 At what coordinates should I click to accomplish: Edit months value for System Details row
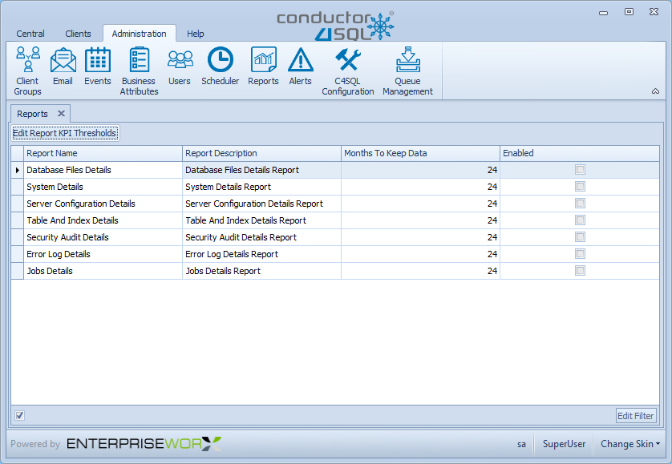pos(420,187)
